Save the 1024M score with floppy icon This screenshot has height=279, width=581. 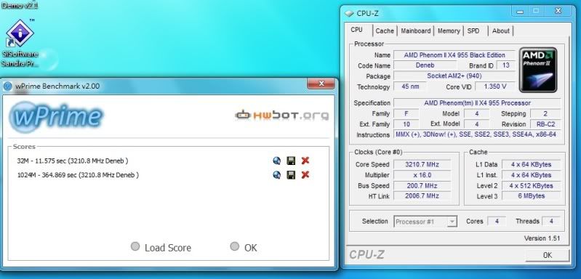pyautogui.click(x=291, y=174)
